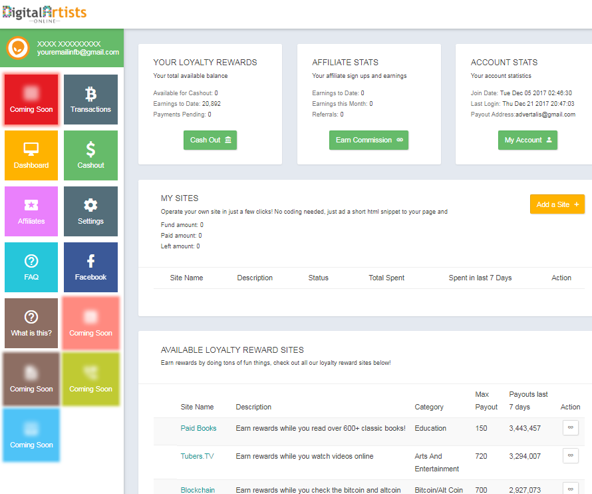
Task: Click the Last Login value text
Action: coord(538,104)
